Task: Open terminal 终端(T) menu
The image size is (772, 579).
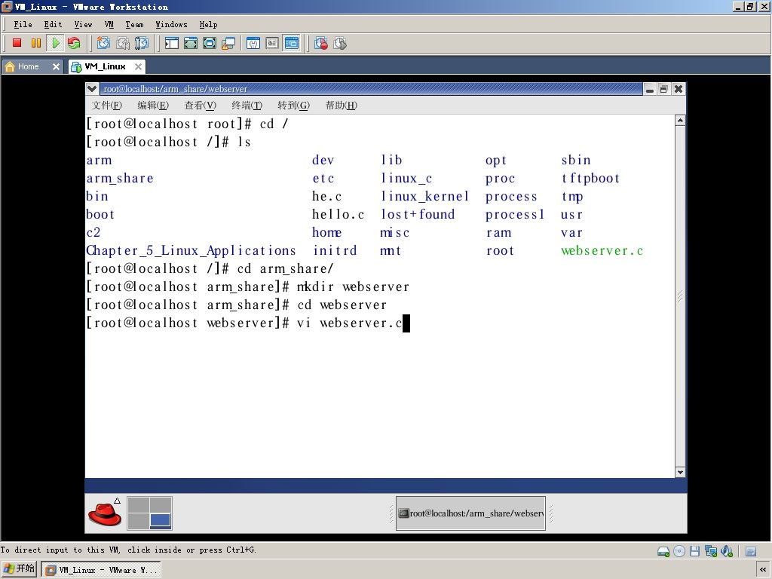Action: pos(247,106)
